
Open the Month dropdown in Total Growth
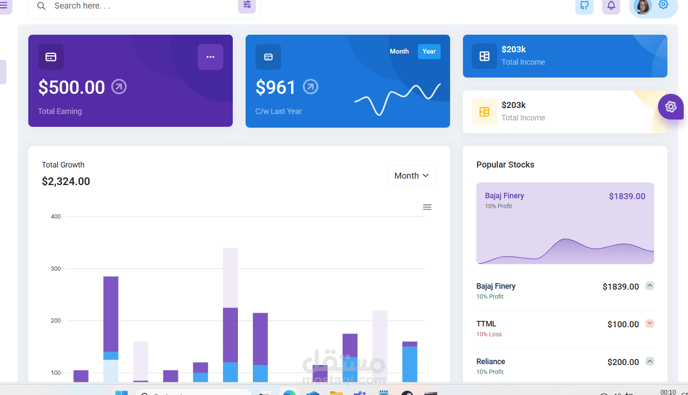(412, 176)
